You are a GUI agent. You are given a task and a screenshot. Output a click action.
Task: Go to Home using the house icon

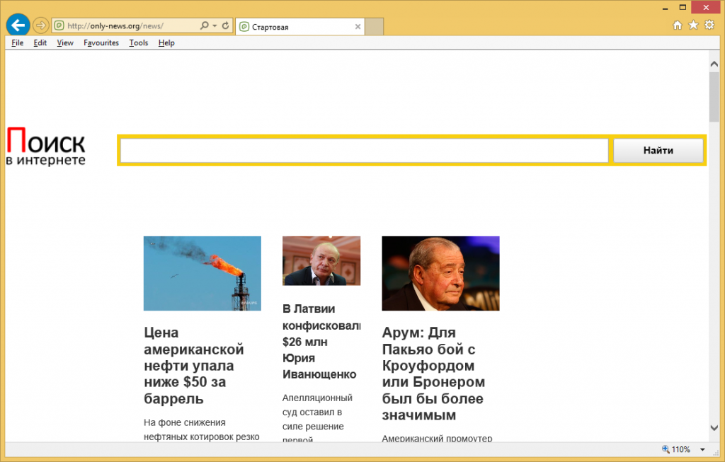click(x=678, y=25)
